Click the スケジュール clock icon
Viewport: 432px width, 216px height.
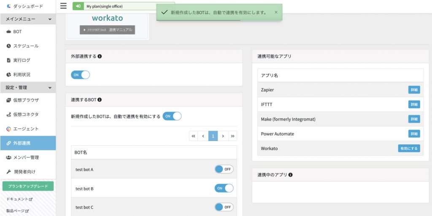[8, 46]
